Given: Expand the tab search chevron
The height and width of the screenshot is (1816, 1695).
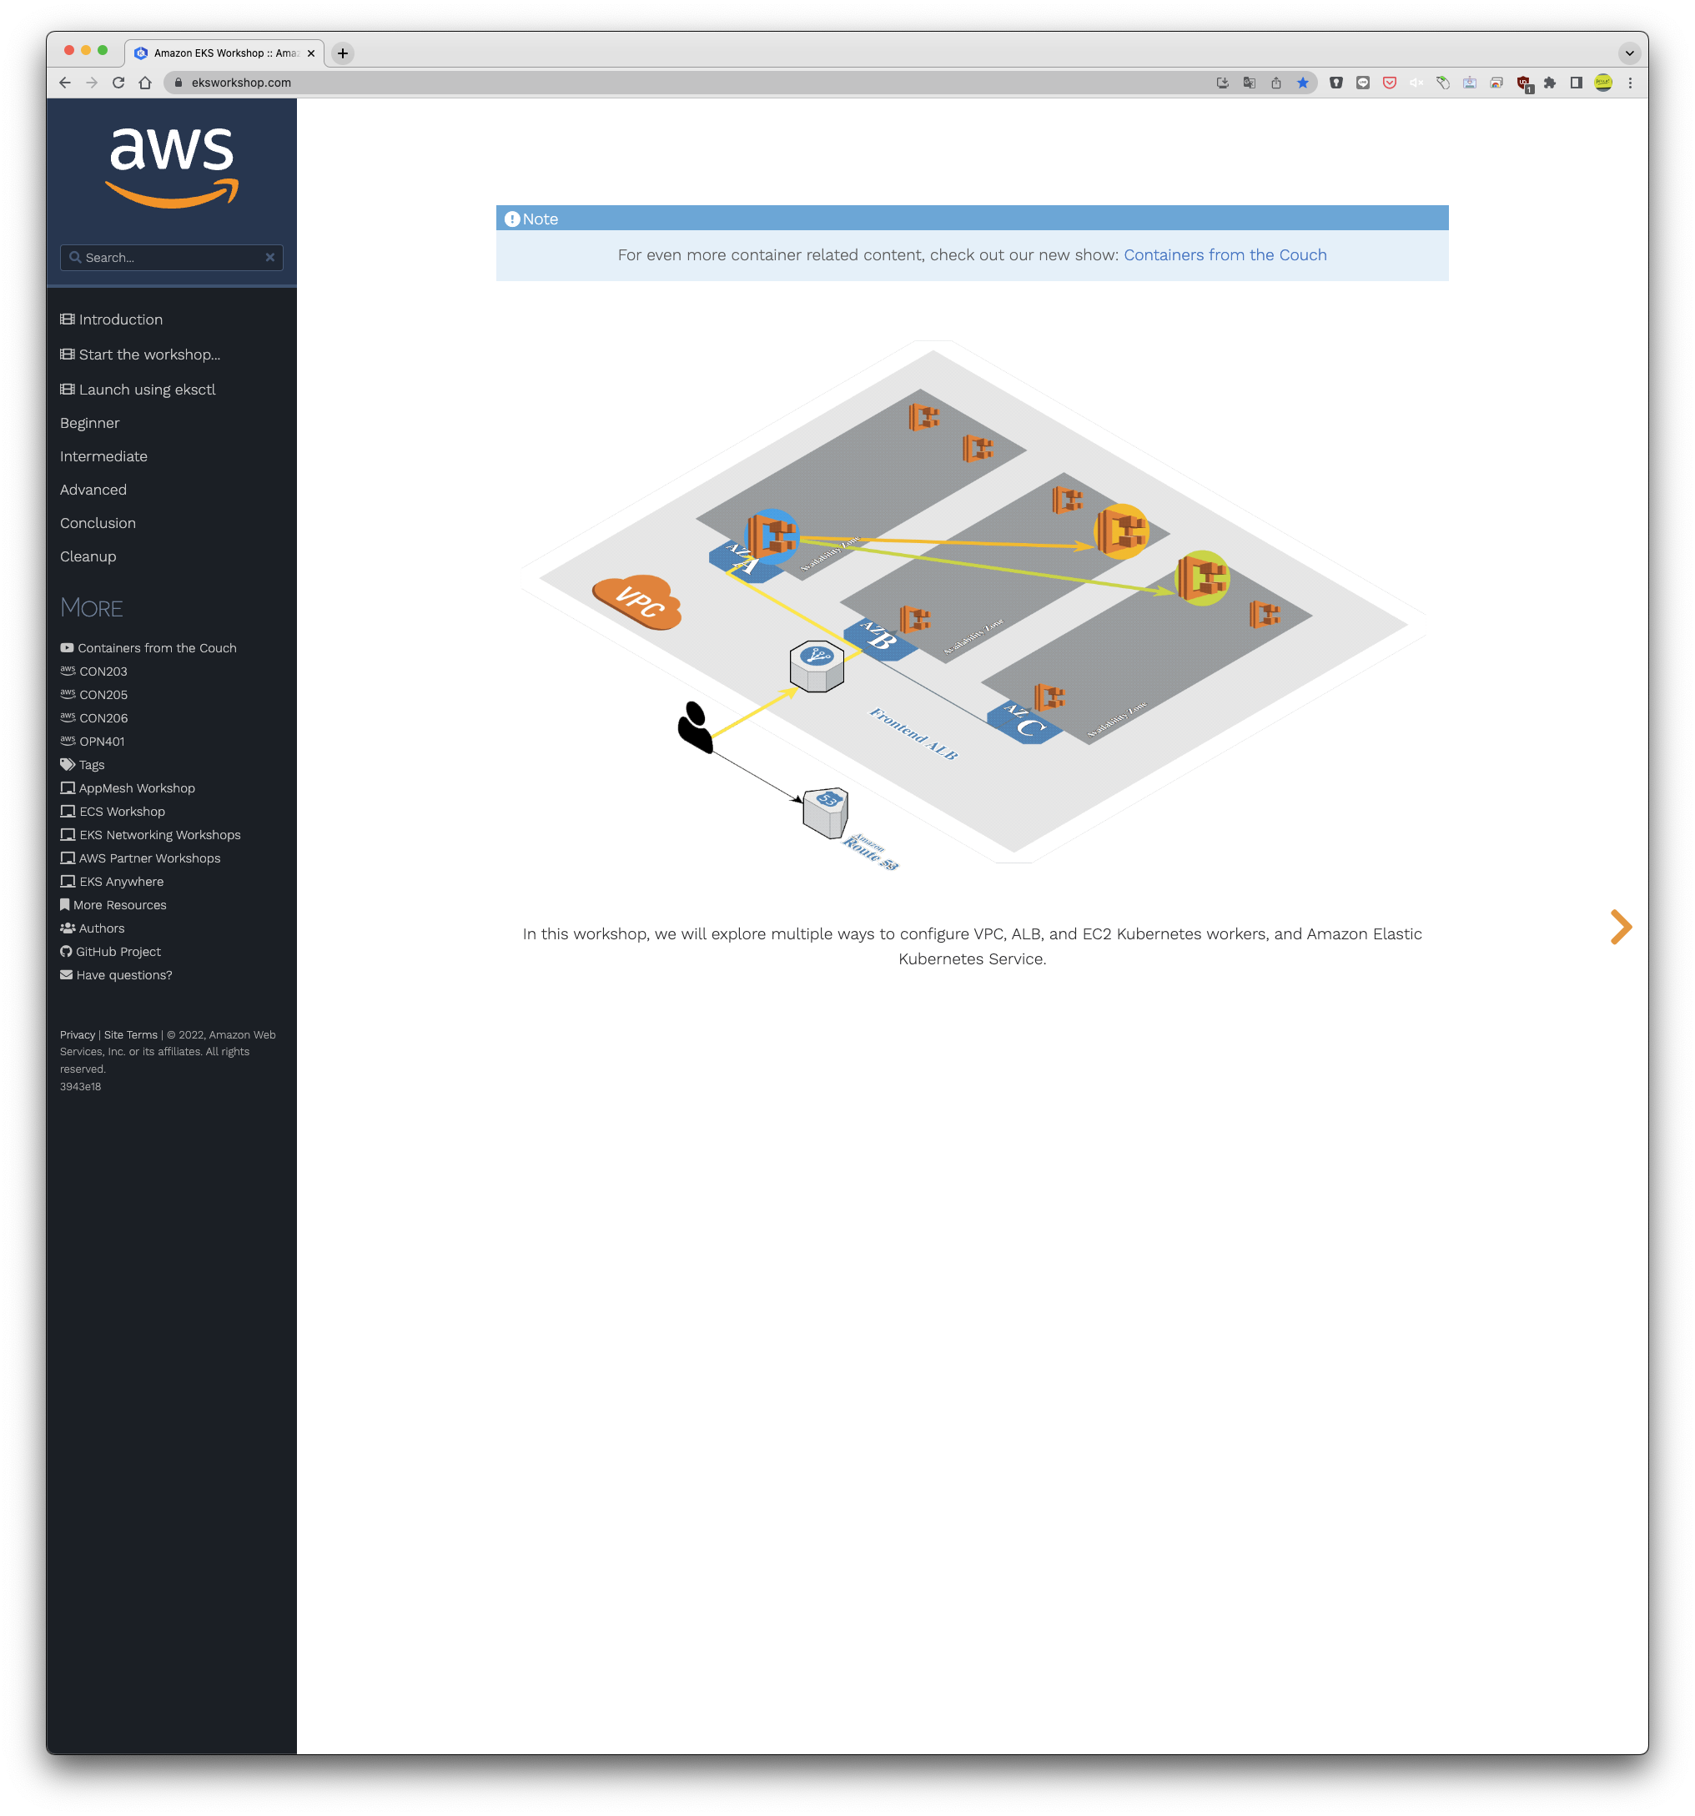Looking at the screenshot, I should (x=1629, y=53).
